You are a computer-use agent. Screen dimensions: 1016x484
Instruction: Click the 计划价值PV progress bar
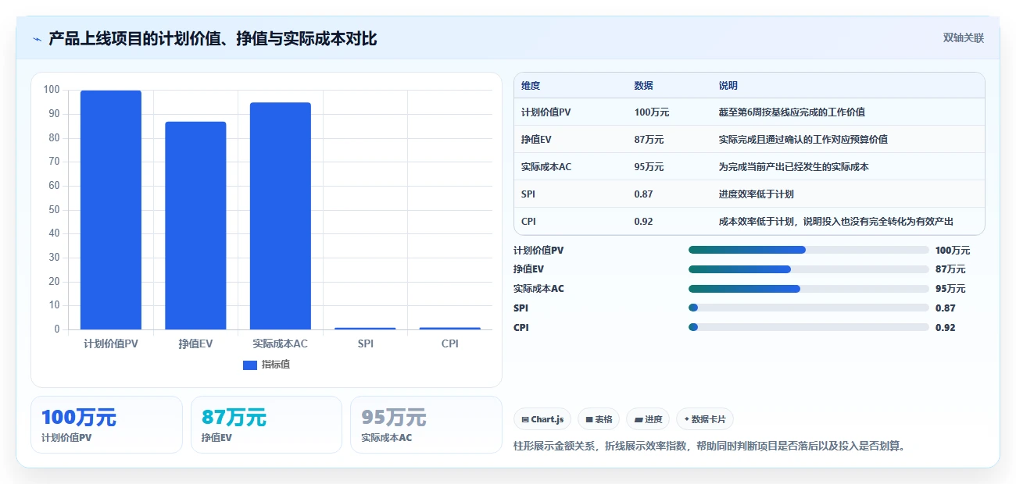809,250
